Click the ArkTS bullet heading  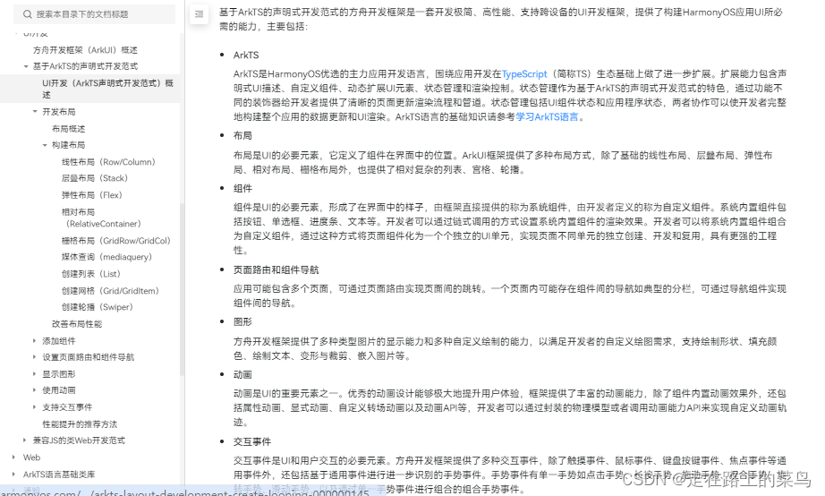(x=246, y=55)
